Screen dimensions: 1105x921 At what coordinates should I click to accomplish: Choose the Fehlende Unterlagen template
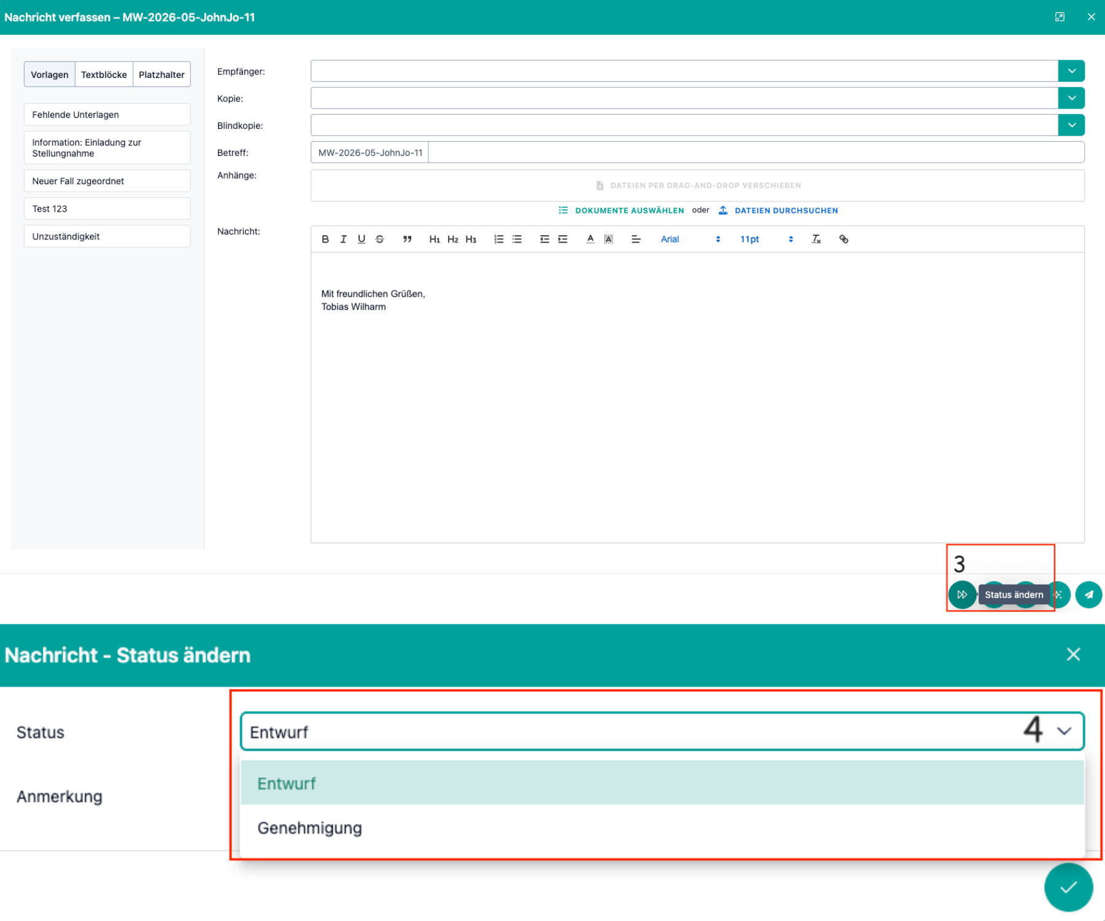pyautogui.click(x=107, y=115)
